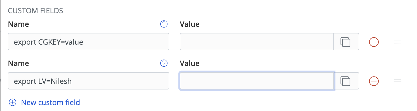This screenshot has height=111, width=417.
Task: Click help icon beside first Name label
Action: pyautogui.click(x=164, y=24)
